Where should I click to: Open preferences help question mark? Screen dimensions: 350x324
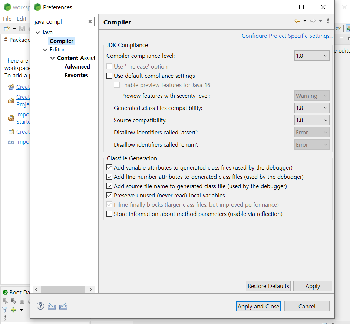click(40, 306)
